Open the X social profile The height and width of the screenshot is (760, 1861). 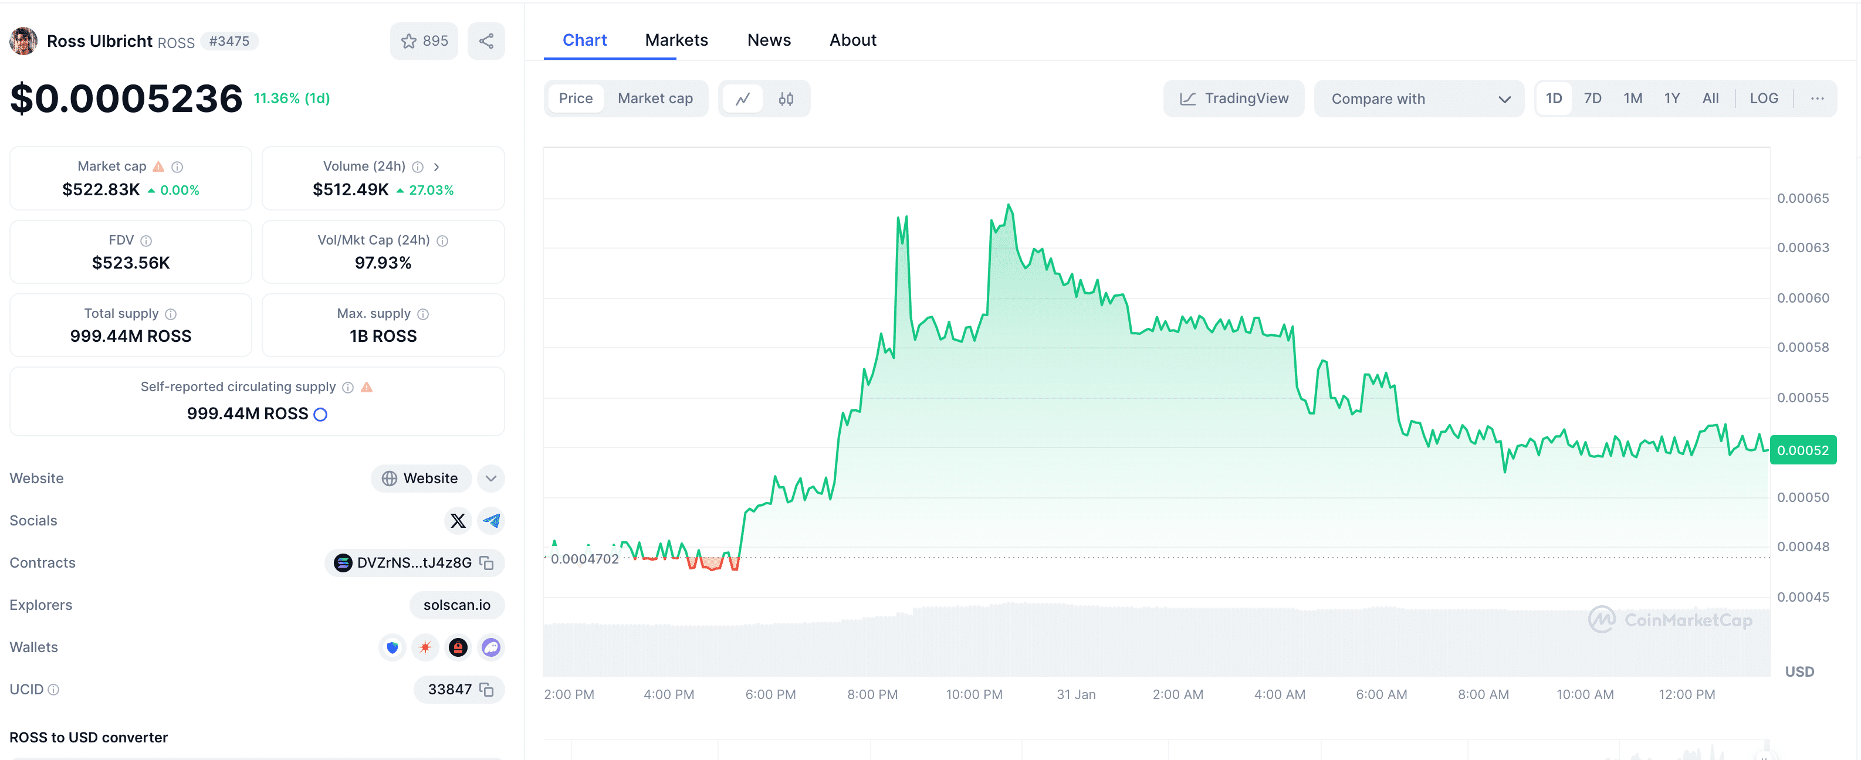(458, 521)
